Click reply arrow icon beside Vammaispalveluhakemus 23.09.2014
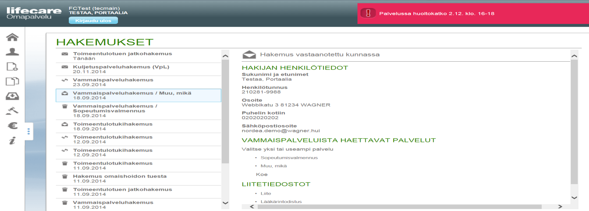Viewport: 589px width, 211px height. tap(65, 80)
